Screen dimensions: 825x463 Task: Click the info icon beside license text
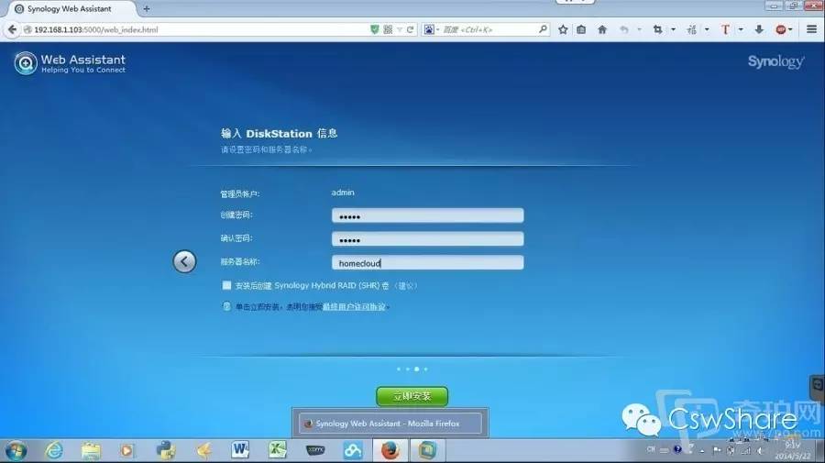[226, 306]
